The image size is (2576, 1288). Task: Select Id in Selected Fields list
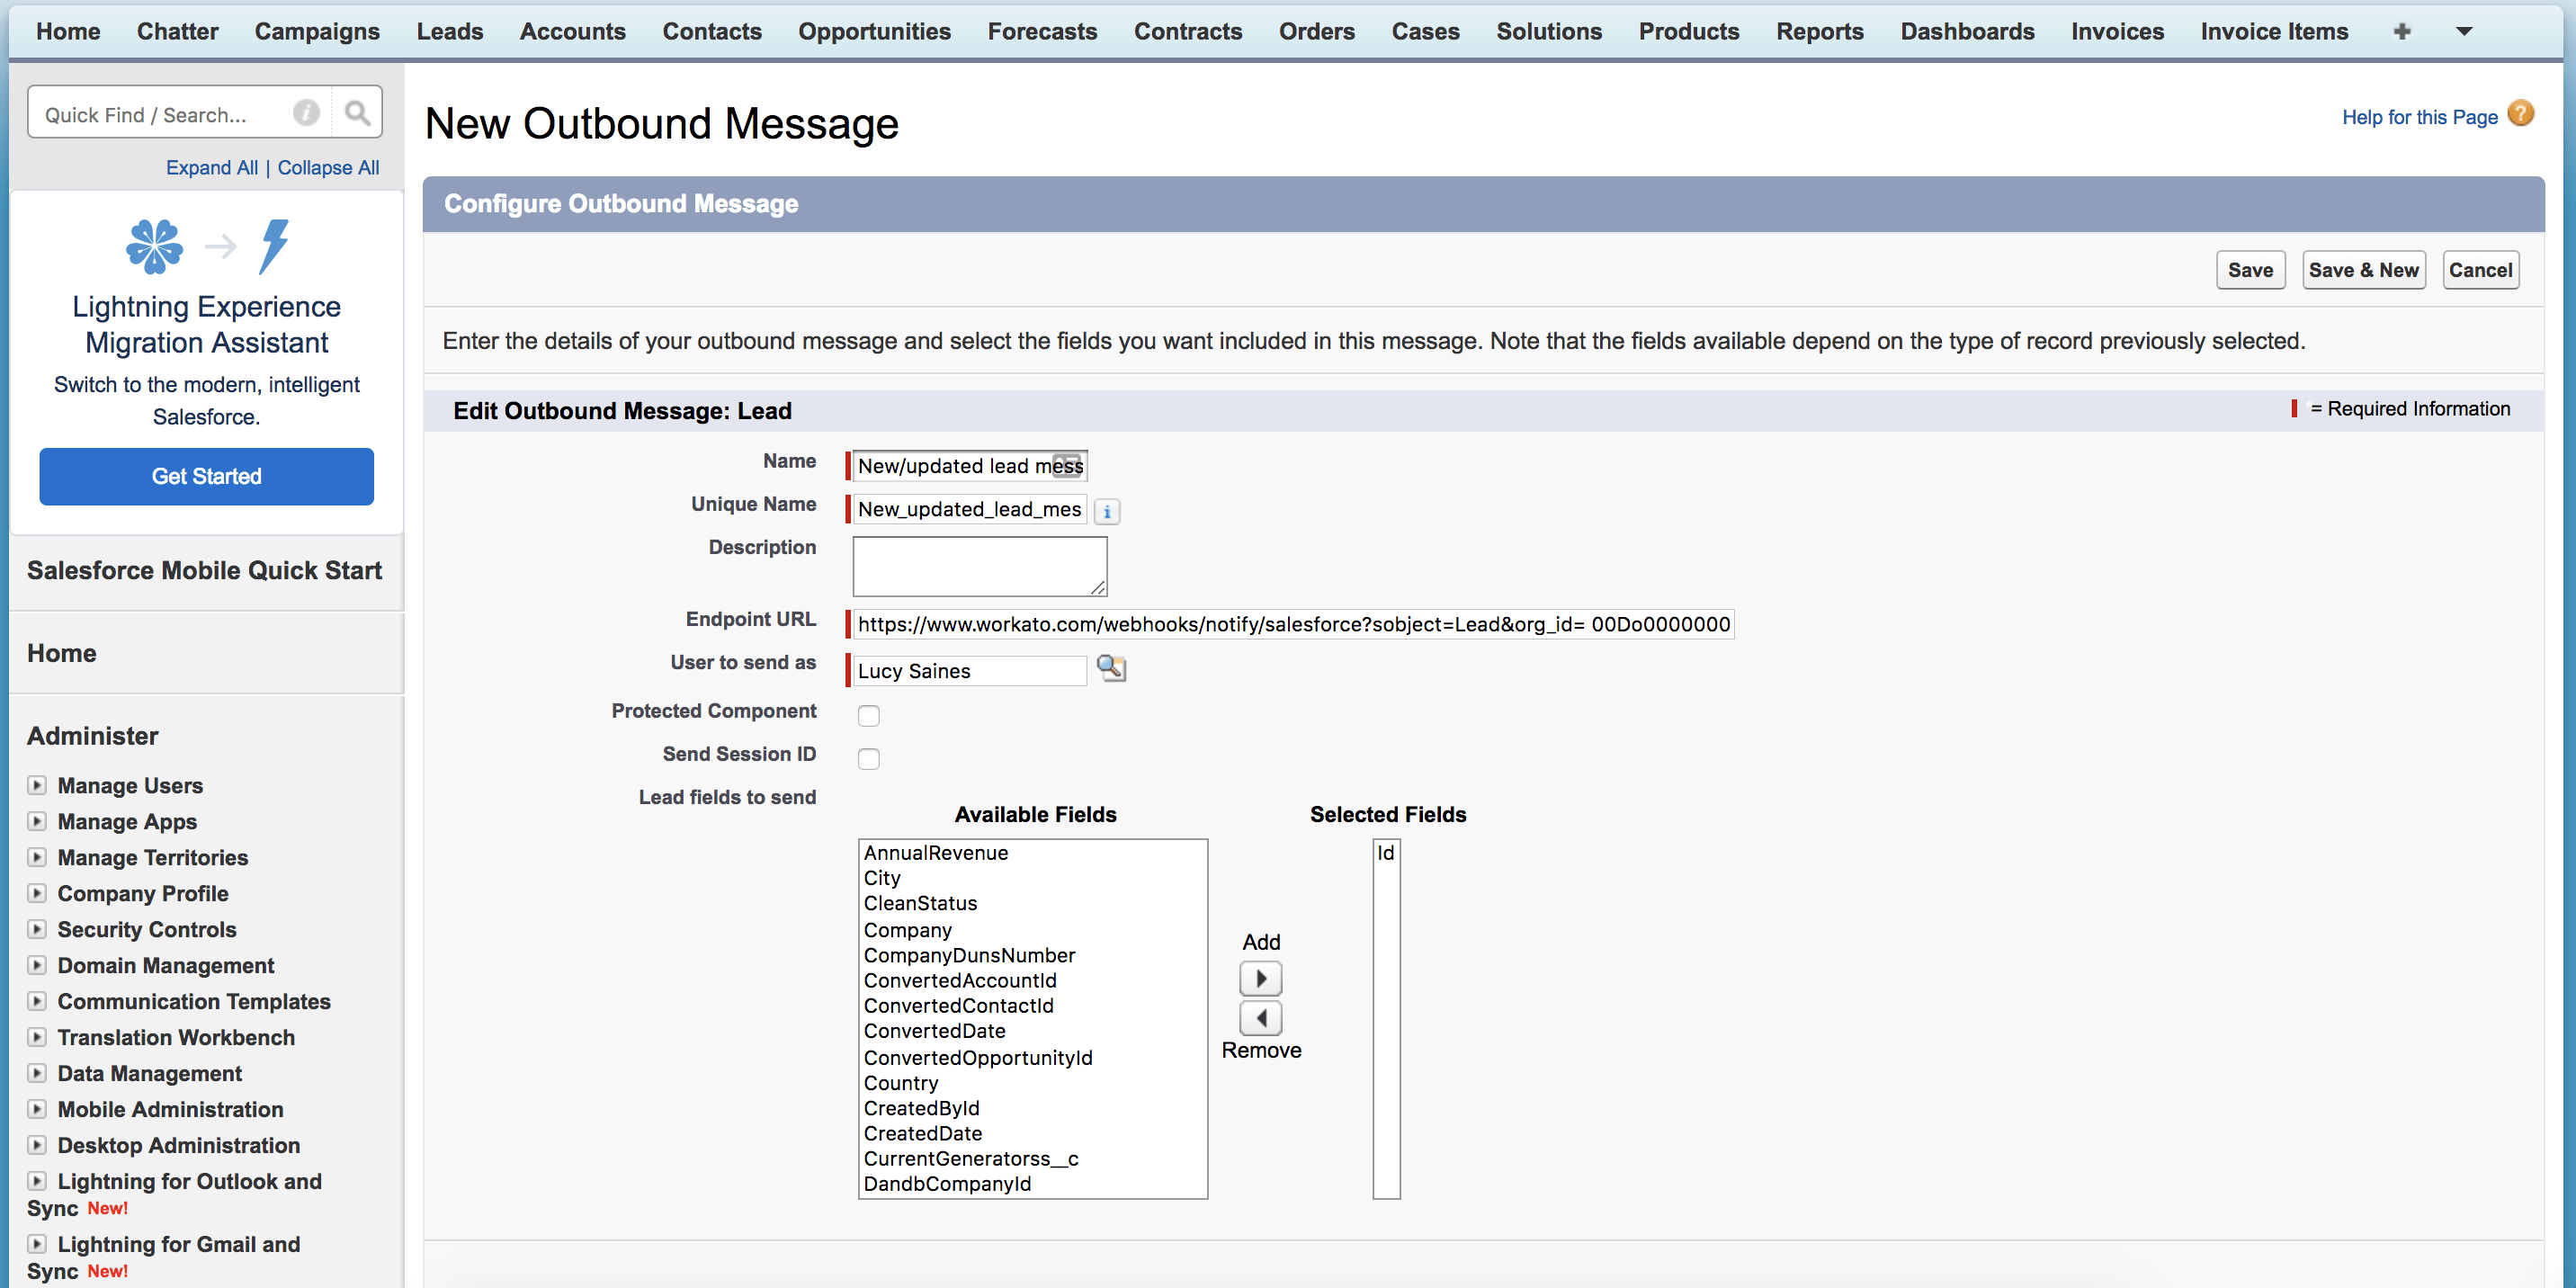[x=1385, y=853]
